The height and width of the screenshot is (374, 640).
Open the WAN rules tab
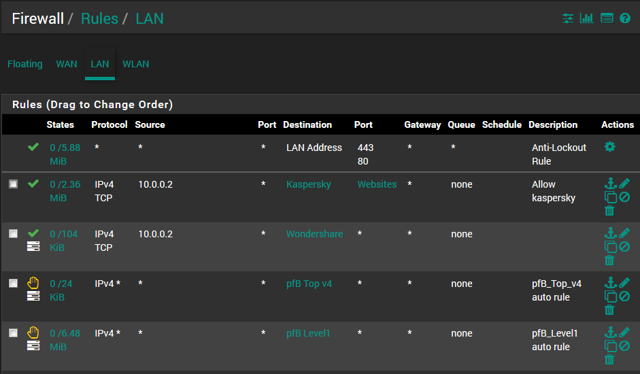[67, 64]
